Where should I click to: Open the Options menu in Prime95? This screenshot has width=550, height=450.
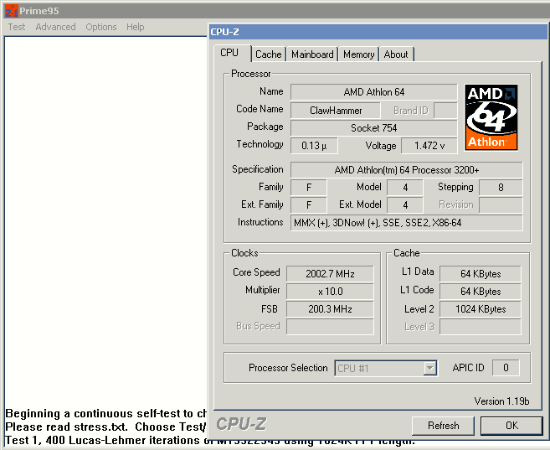[101, 27]
